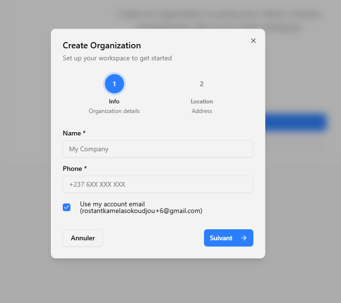Click the 'Address' step description

(x=202, y=111)
